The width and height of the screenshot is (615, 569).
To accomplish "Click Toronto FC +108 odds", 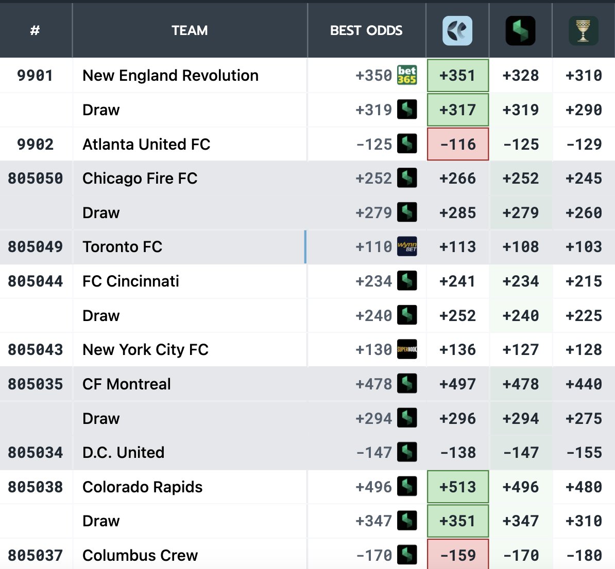I will [520, 247].
